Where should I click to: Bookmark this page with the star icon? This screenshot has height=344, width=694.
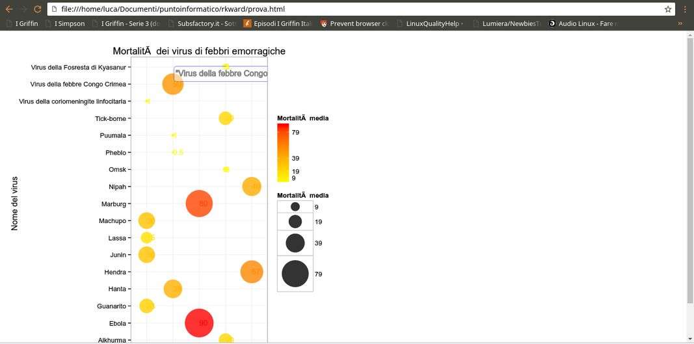668,9
